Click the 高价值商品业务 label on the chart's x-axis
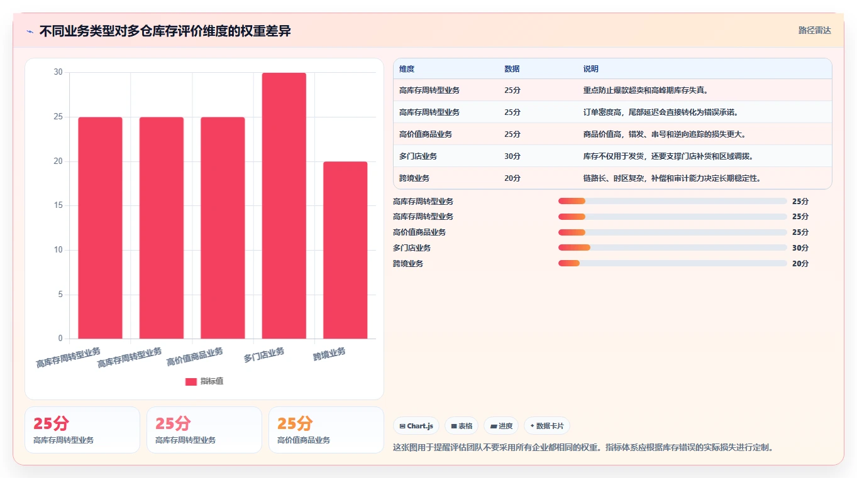The image size is (857, 478). coord(195,357)
